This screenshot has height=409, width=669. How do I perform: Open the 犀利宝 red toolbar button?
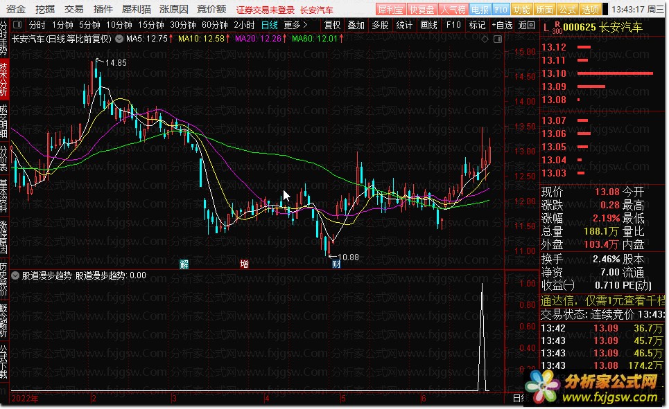[390, 9]
